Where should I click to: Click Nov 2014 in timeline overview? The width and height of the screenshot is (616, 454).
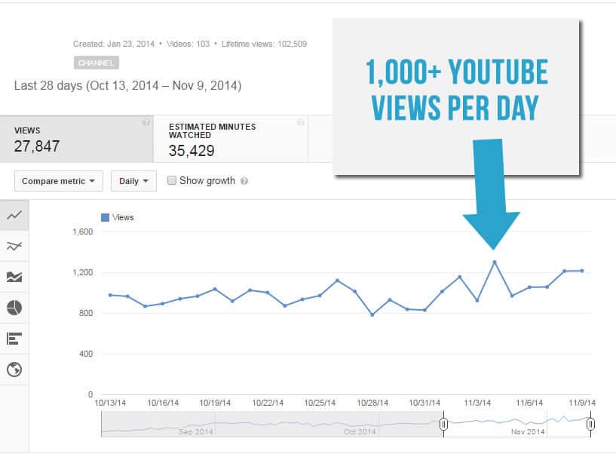(x=528, y=431)
